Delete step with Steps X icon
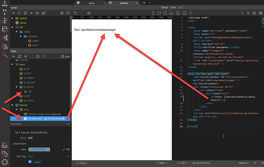The image size is (264, 167). coord(25,56)
